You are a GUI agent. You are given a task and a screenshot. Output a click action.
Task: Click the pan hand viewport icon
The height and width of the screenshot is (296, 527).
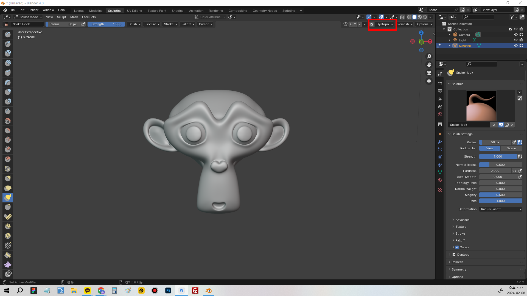coord(429,65)
